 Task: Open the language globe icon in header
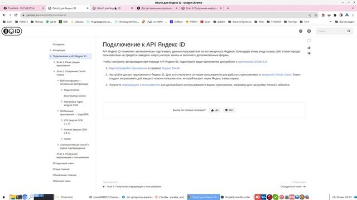[301, 31]
